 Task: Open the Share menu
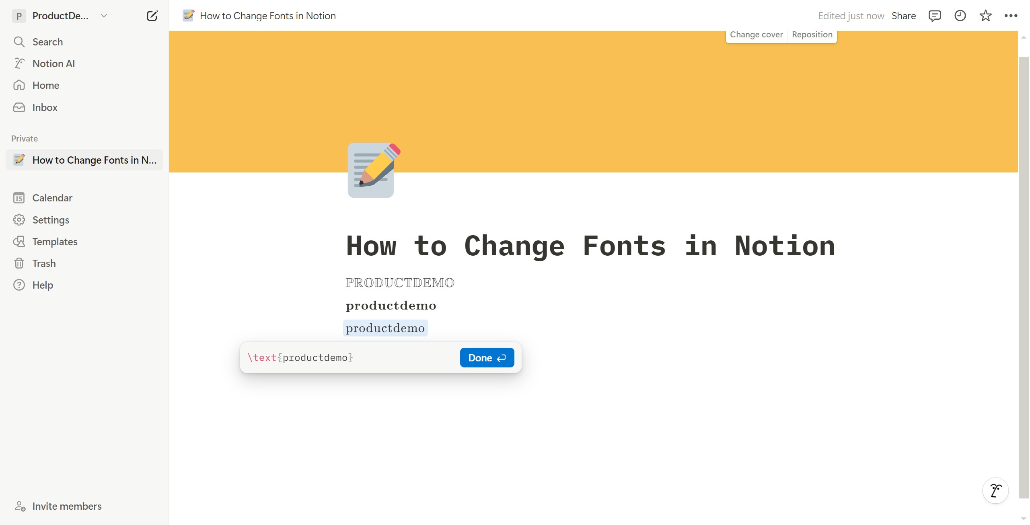(904, 16)
